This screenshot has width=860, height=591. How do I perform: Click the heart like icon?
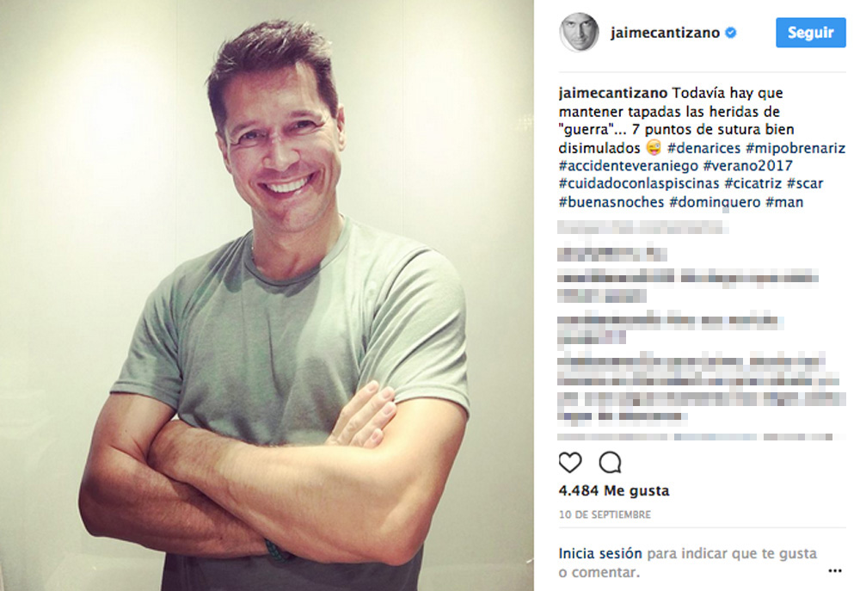pos(570,463)
